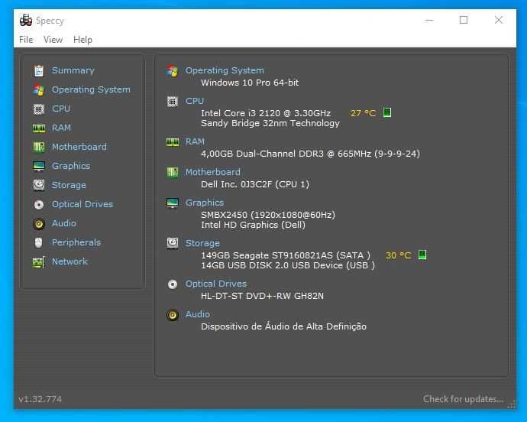Click the 27 °C CPU temperature value
The width and height of the screenshot is (527, 422).
[x=363, y=113]
